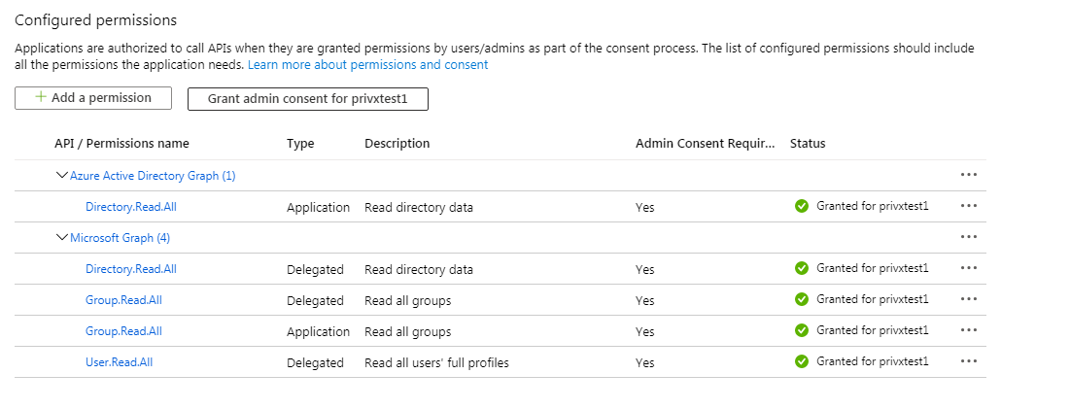The width and height of the screenshot is (1070, 408).
Task: Grant admin consent for privxtest1
Action: [x=307, y=99]
